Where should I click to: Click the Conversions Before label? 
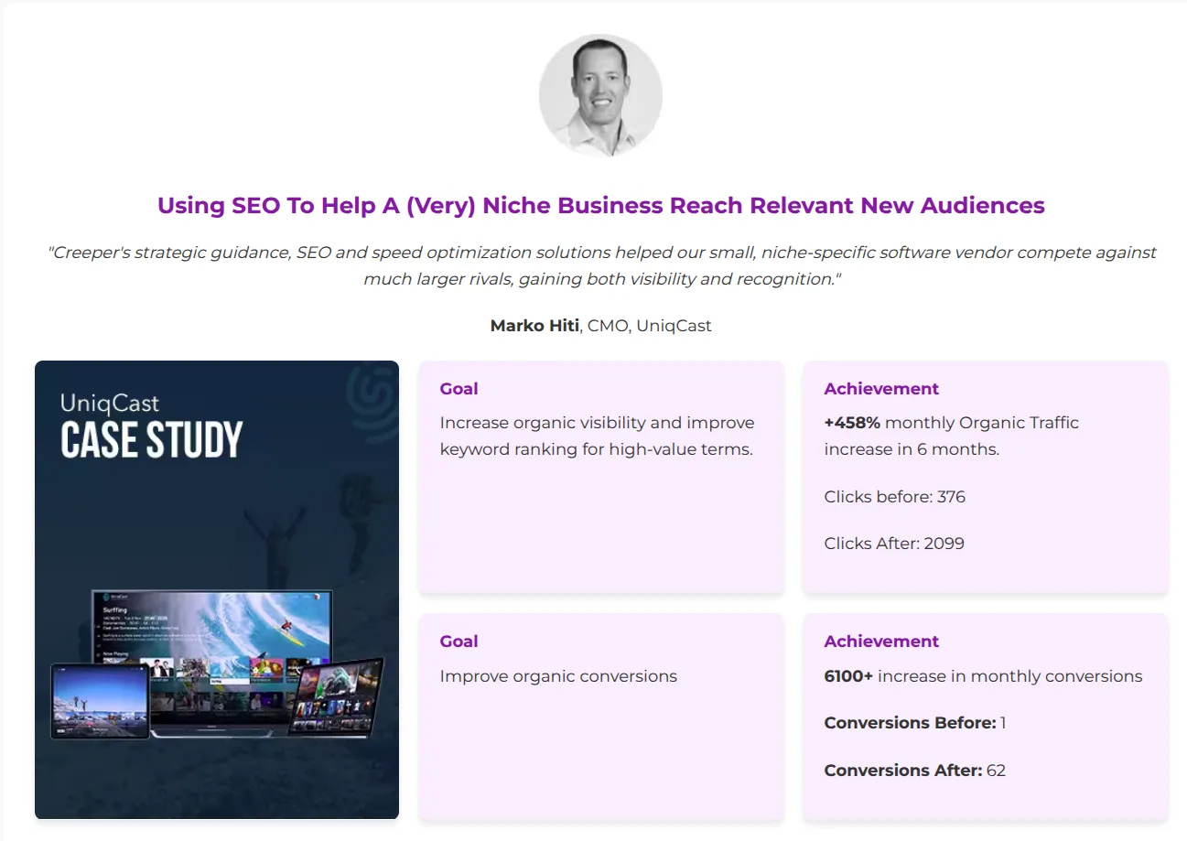coord(910,723)
